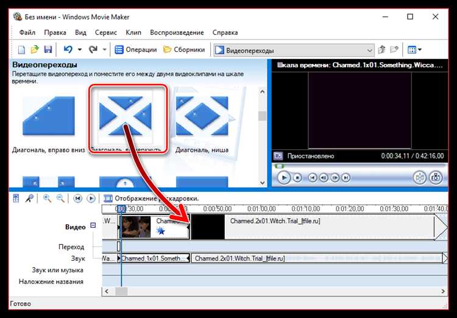
Task: Open the view options dropdown arrow
Action: point(420,50)
